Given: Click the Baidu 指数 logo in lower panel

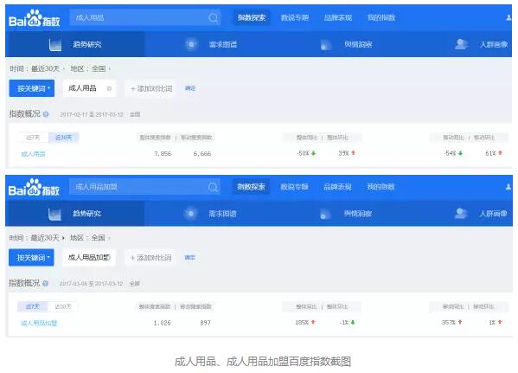Looking at the screenshot, I should pos(34,187).
